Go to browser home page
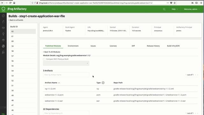The height and width of the screenshot is (115, 204). [x=14, y=3]
